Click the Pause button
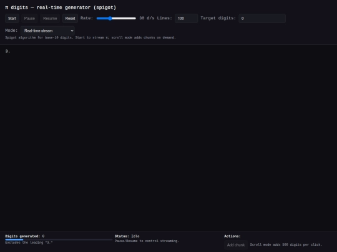337x252 pixels. tap(29, 19)
